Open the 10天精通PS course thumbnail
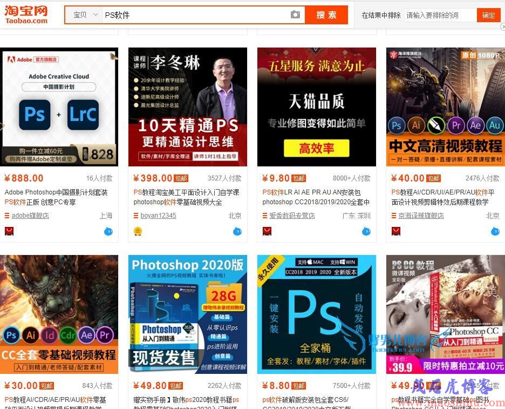 pyautogui.click(x=188, y=107)
